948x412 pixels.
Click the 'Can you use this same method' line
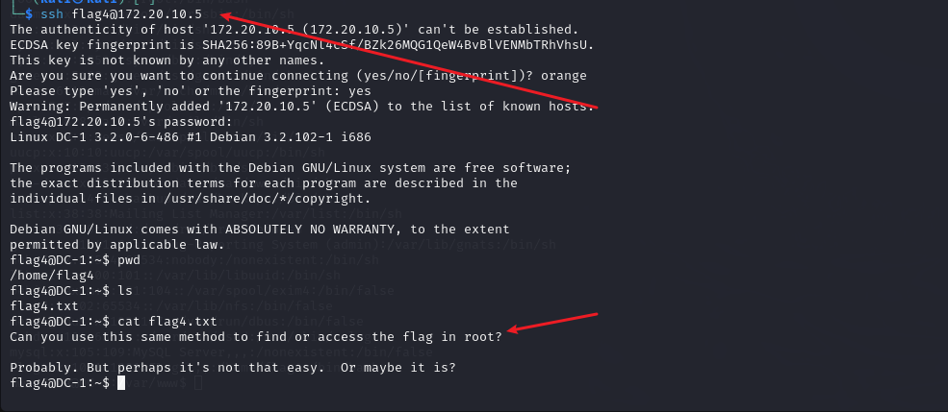(x=256, y=336)
